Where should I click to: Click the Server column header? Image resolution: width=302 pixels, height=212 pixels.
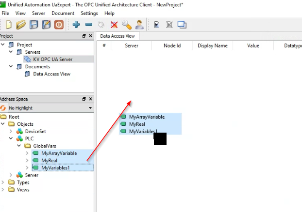132,45
